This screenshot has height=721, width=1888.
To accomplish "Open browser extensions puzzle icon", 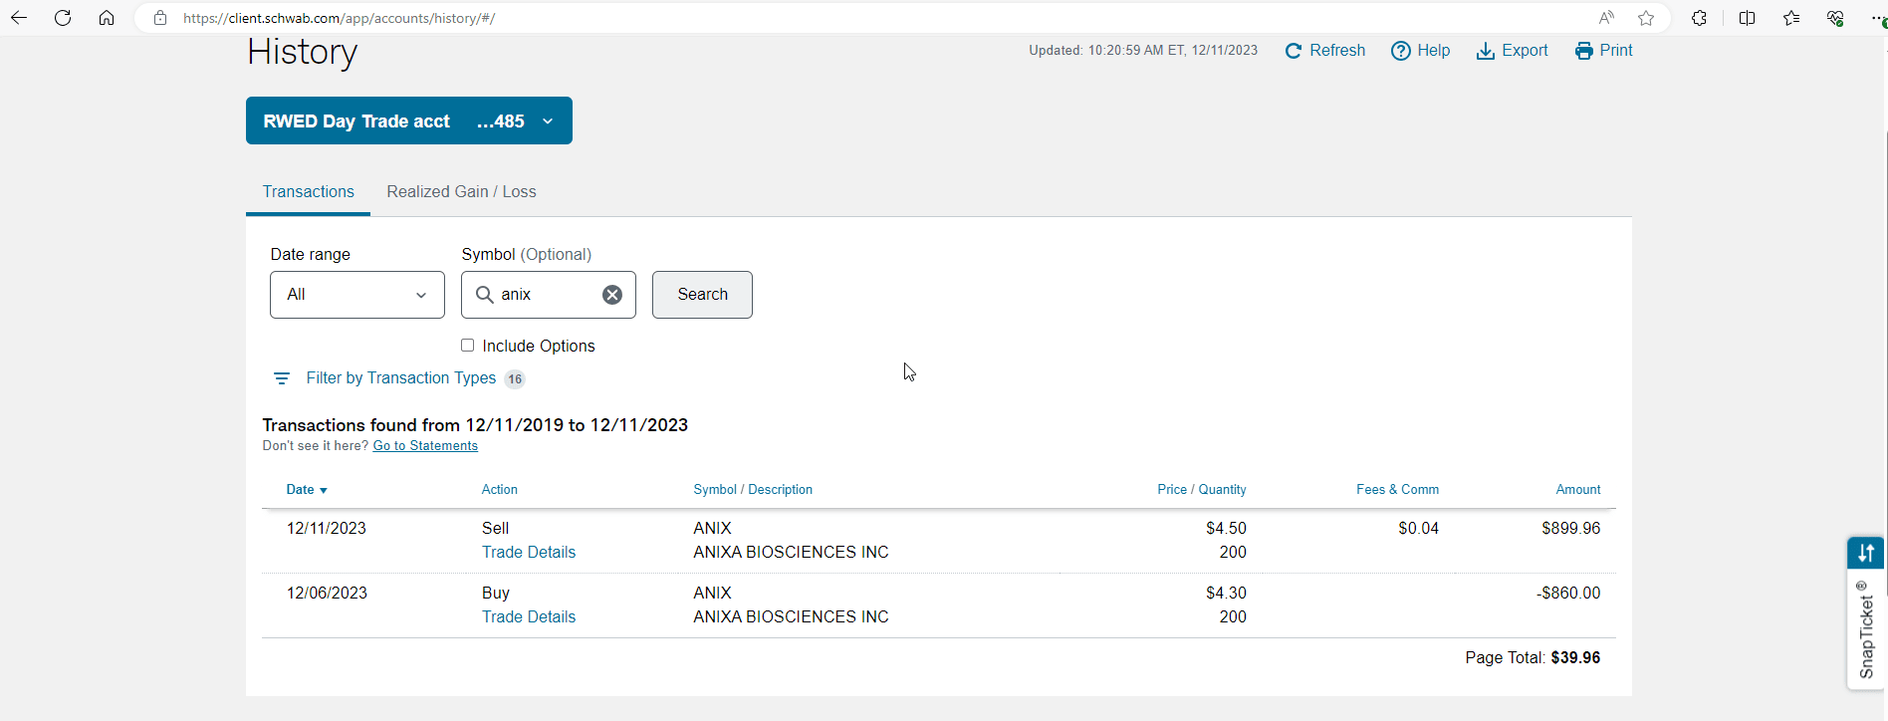I will (1699, 18).
